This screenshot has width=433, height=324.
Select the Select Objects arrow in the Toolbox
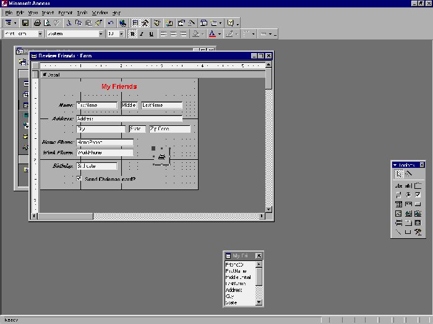399,175
